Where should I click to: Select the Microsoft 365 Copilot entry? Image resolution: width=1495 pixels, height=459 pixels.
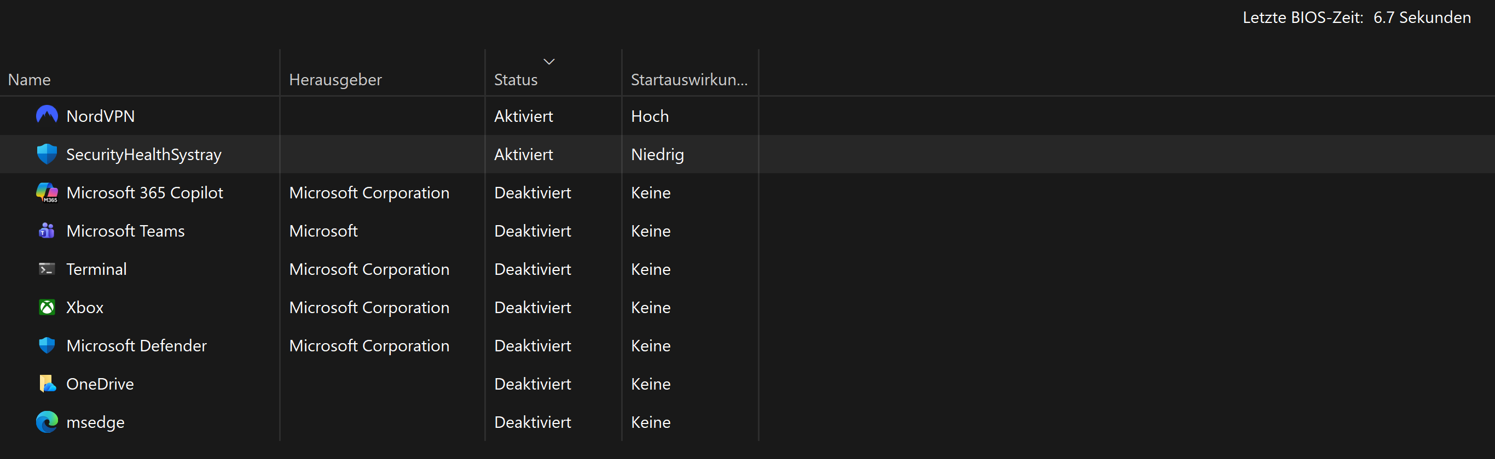point(144,192)
